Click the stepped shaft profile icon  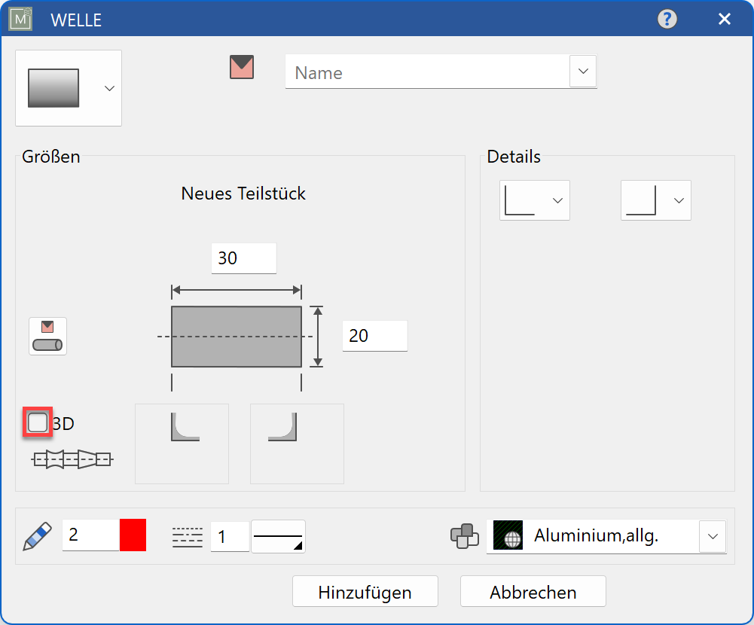click(72, 458)
